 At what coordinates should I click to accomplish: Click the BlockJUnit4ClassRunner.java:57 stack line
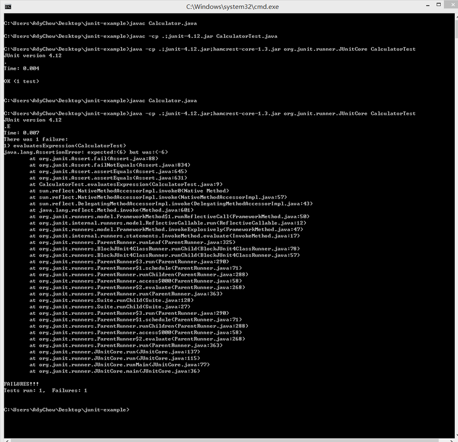tap(164, 255)
